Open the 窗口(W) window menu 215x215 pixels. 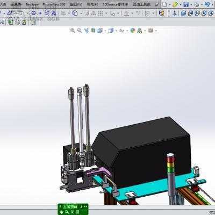coord(76,4)
